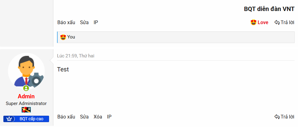Show the IP of the top post
The width and height of the screenshot is (298, 127).
[96, 22]
